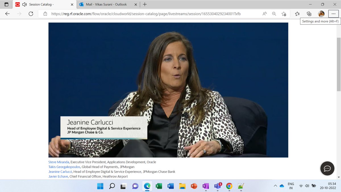Open the Teams Chat taskbar icon
The height and width of the screenshot is (192, 341).
point(135,186)
